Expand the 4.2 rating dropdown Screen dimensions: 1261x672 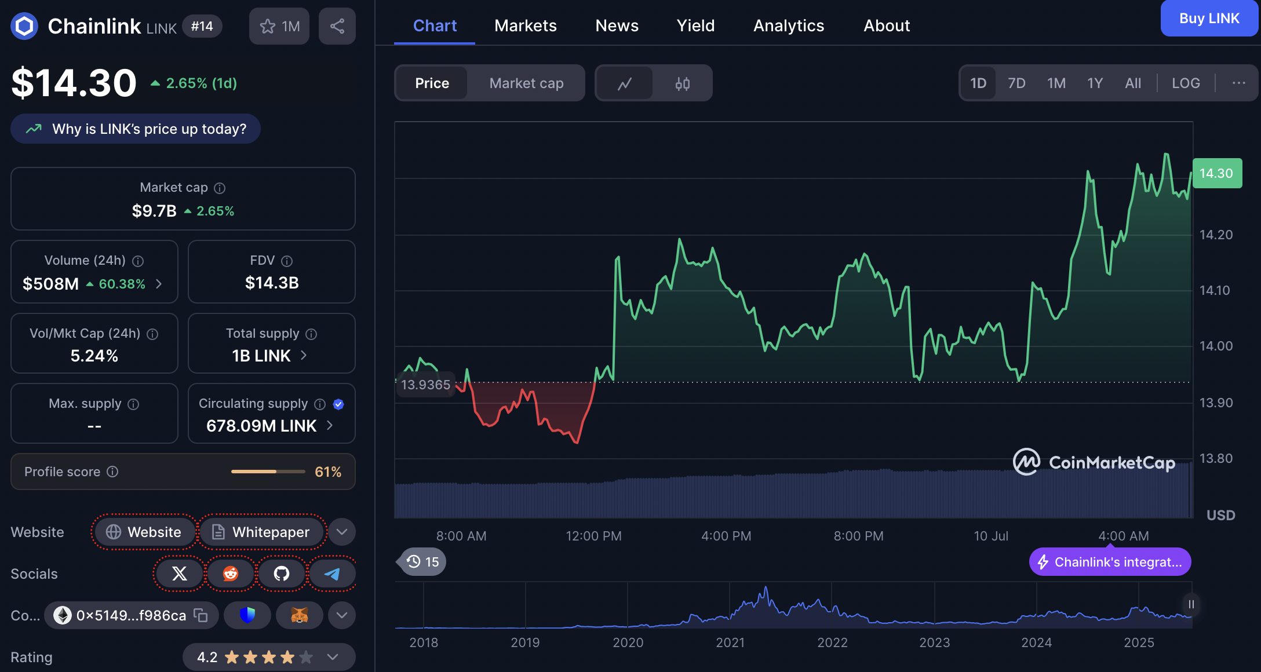[333, 657]
